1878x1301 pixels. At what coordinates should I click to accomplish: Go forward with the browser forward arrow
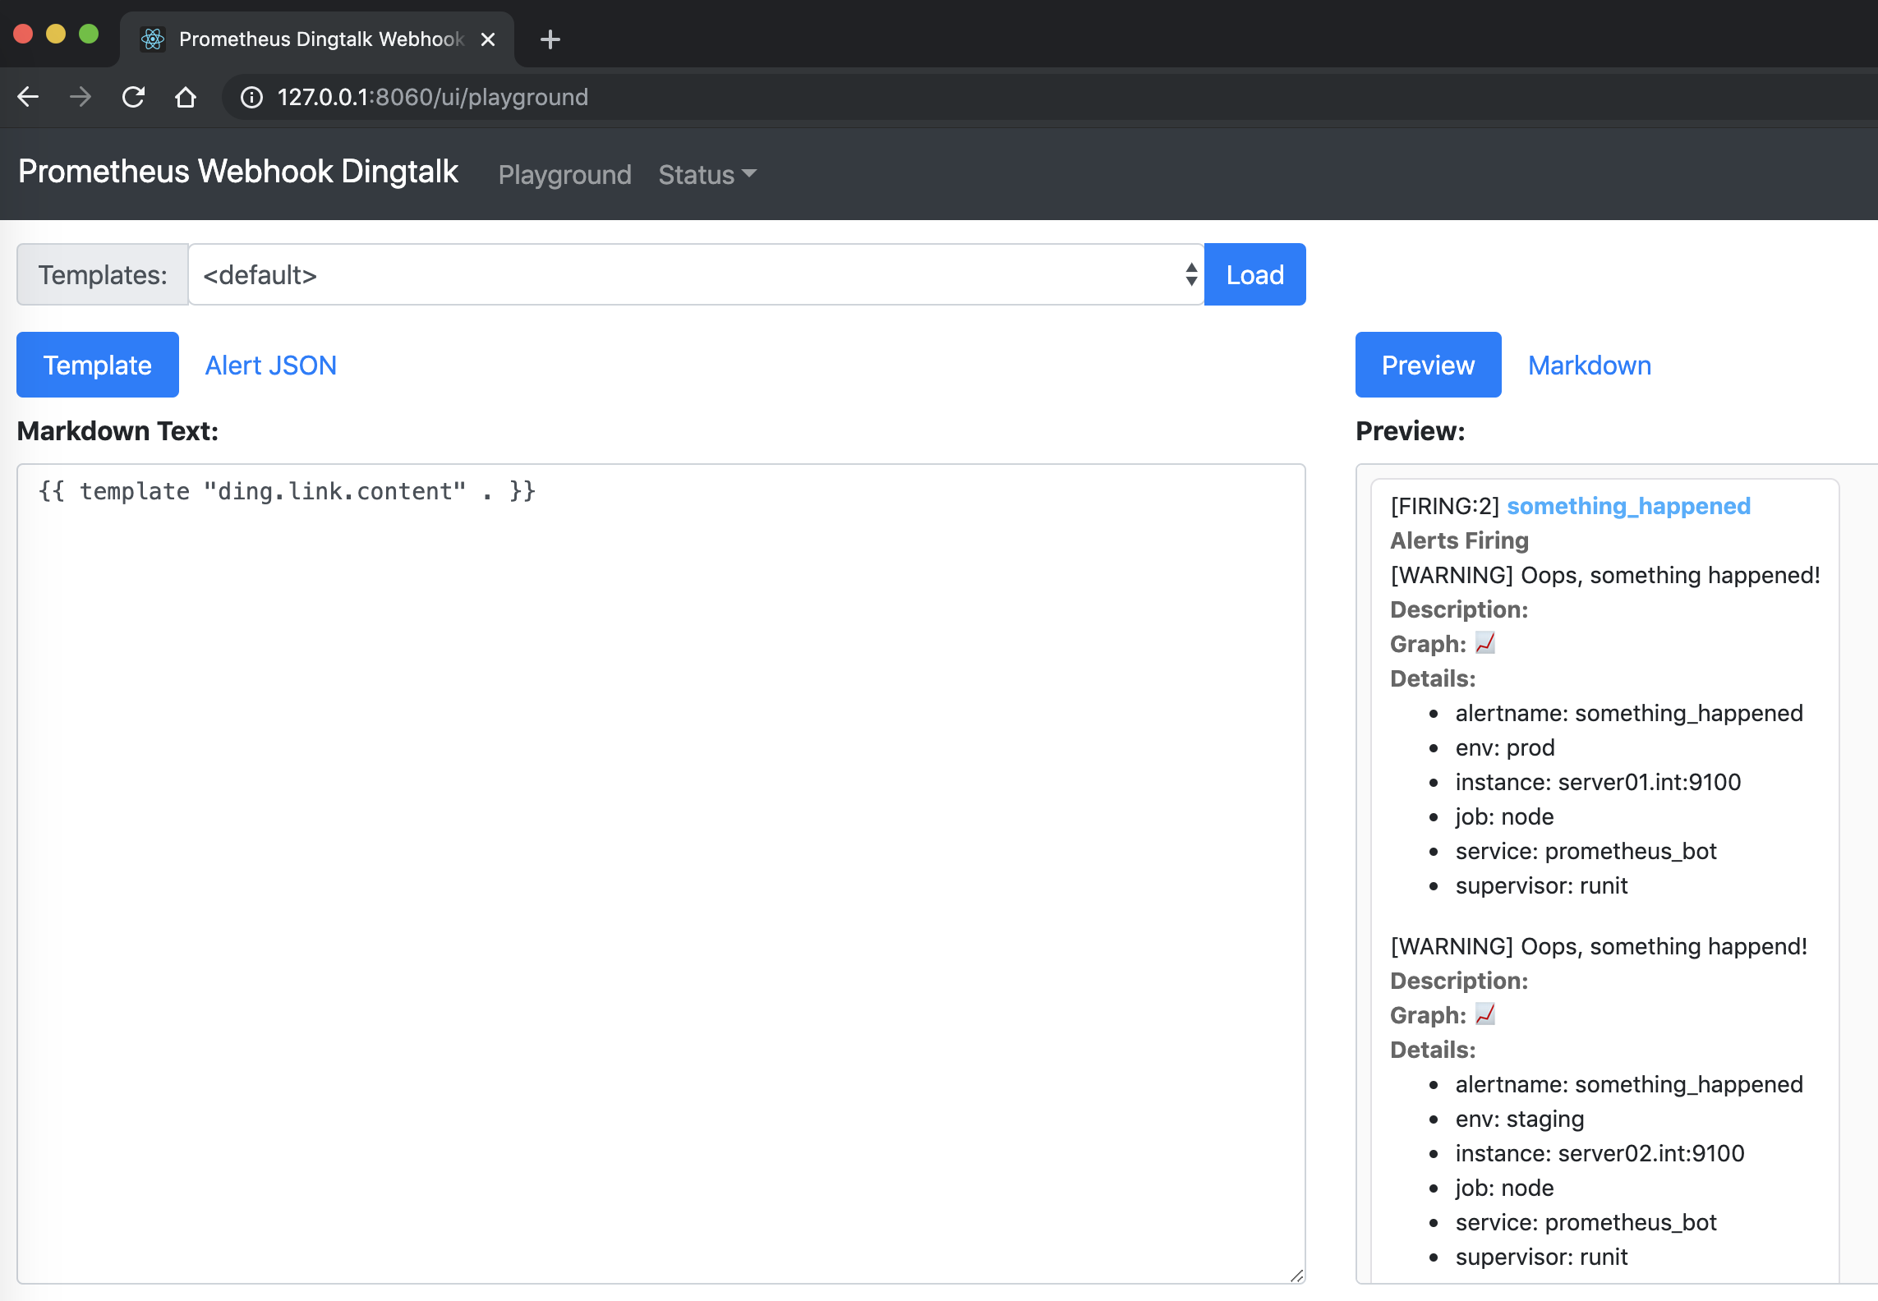point(81,97)
